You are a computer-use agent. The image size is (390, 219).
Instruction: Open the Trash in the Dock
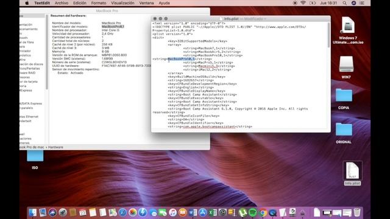coord(357,212)
